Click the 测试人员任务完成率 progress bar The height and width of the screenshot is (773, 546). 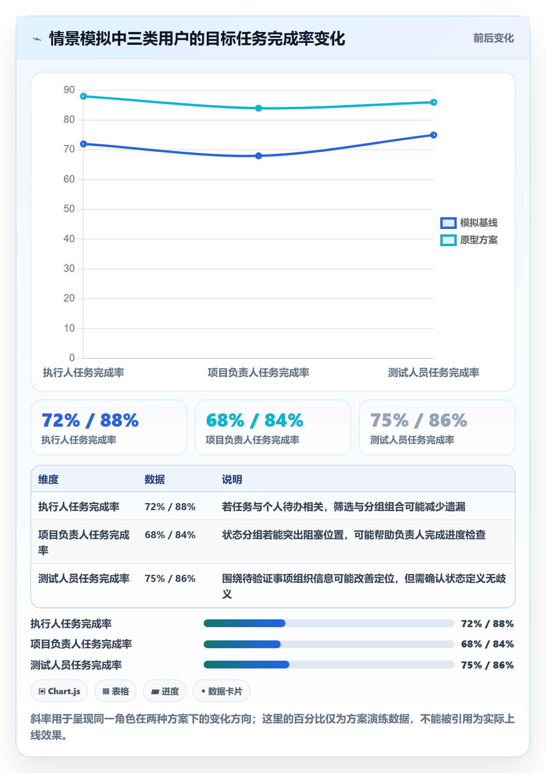pyautogui.click(x=329, y=665)
